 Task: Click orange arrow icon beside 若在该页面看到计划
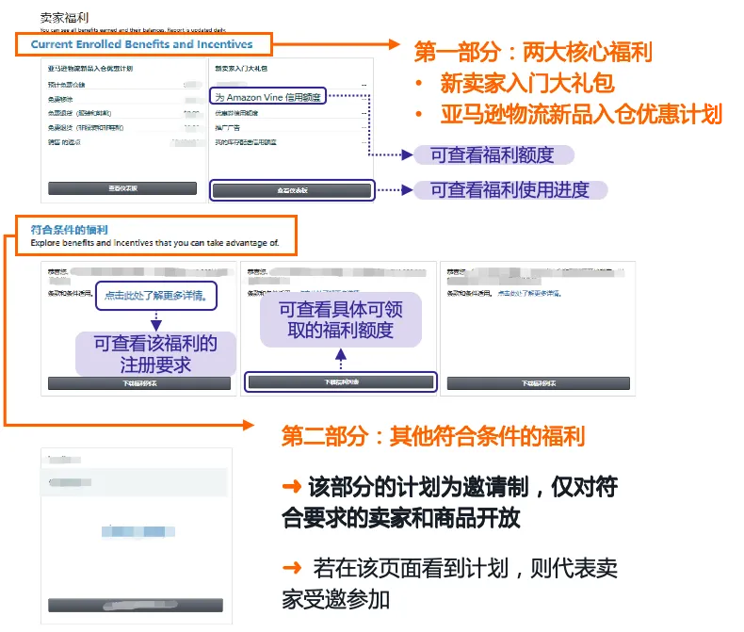coord(292,567)
